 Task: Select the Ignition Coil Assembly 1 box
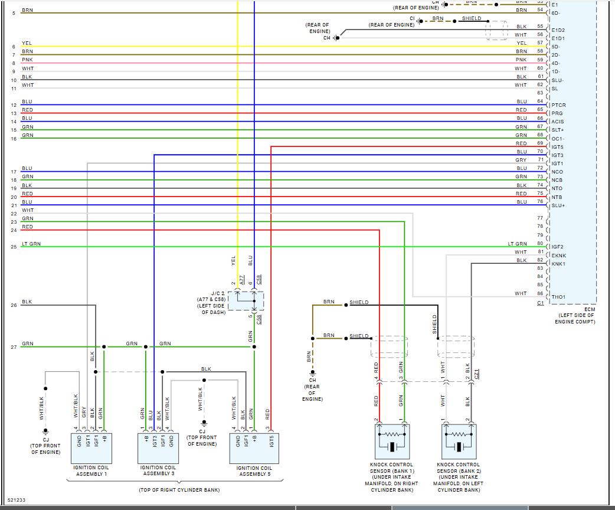pos(89,448)
